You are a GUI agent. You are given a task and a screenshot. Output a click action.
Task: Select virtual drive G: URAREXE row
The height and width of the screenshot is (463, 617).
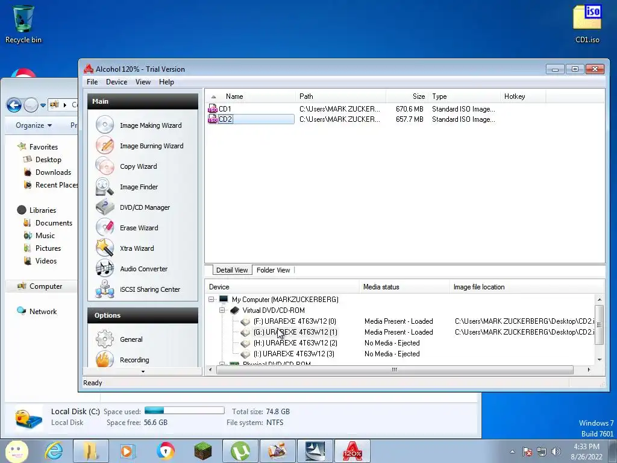tap(295, 332)
